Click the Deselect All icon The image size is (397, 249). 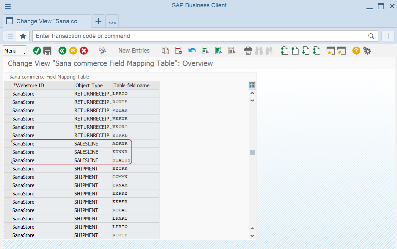(x=232, y=51)
